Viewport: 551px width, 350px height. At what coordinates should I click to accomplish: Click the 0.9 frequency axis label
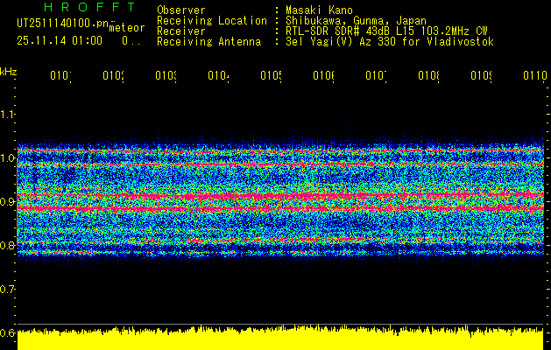[x=7, y=201]
